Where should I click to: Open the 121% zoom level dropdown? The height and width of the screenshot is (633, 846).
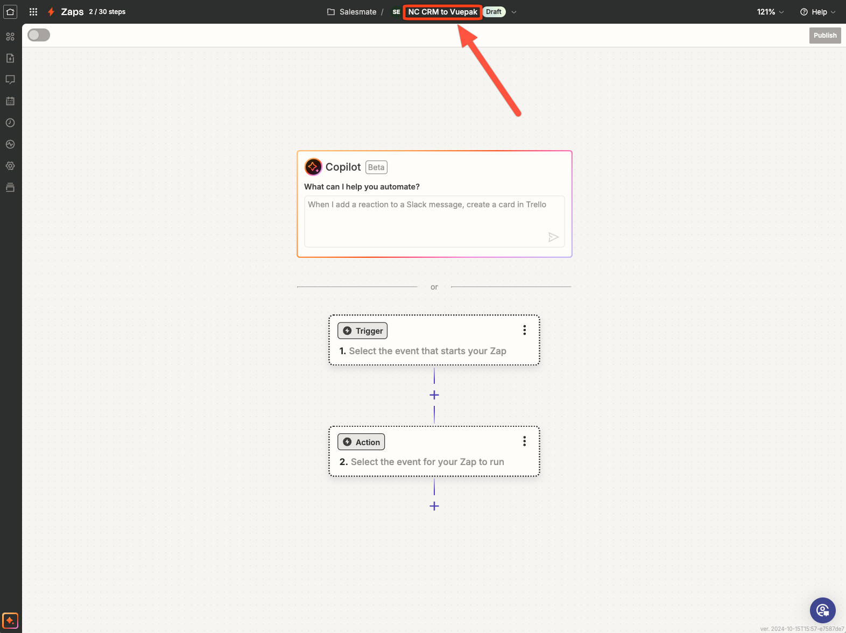click(x=770, y=12)
